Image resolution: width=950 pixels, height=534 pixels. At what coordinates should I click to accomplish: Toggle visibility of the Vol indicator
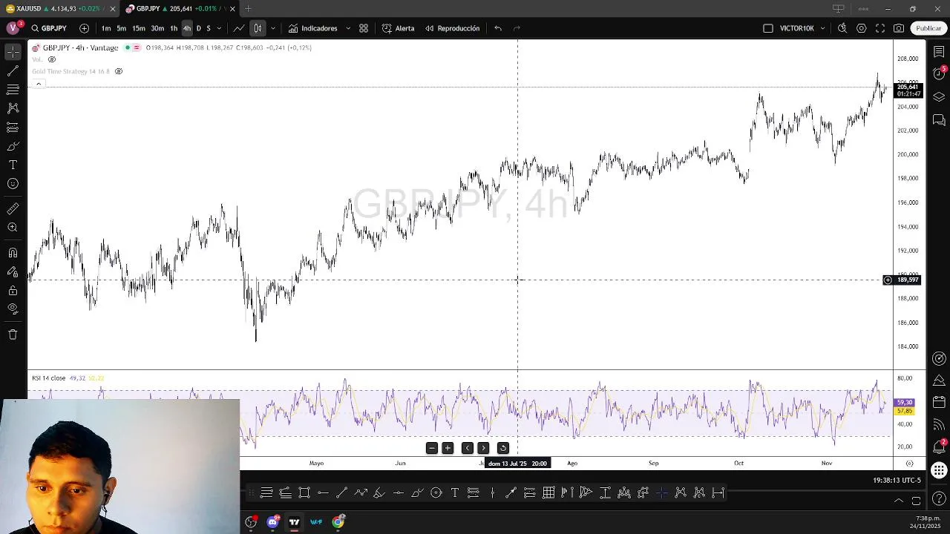[x=52, y=59]
